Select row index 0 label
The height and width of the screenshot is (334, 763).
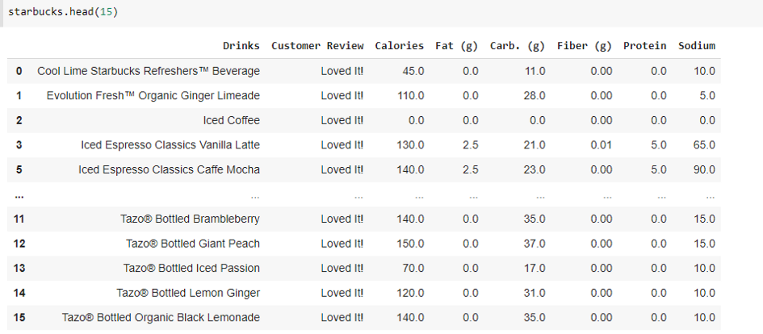click(19, 72)
